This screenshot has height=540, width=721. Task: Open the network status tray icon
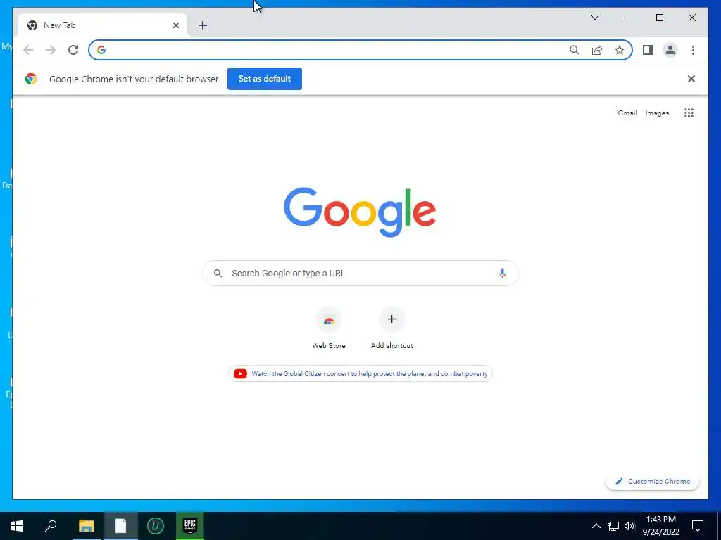(x=613, y=526)
